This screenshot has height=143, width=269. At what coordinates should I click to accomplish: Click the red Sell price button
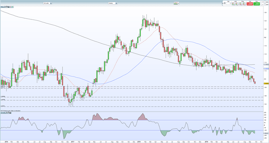click(250, 4)
